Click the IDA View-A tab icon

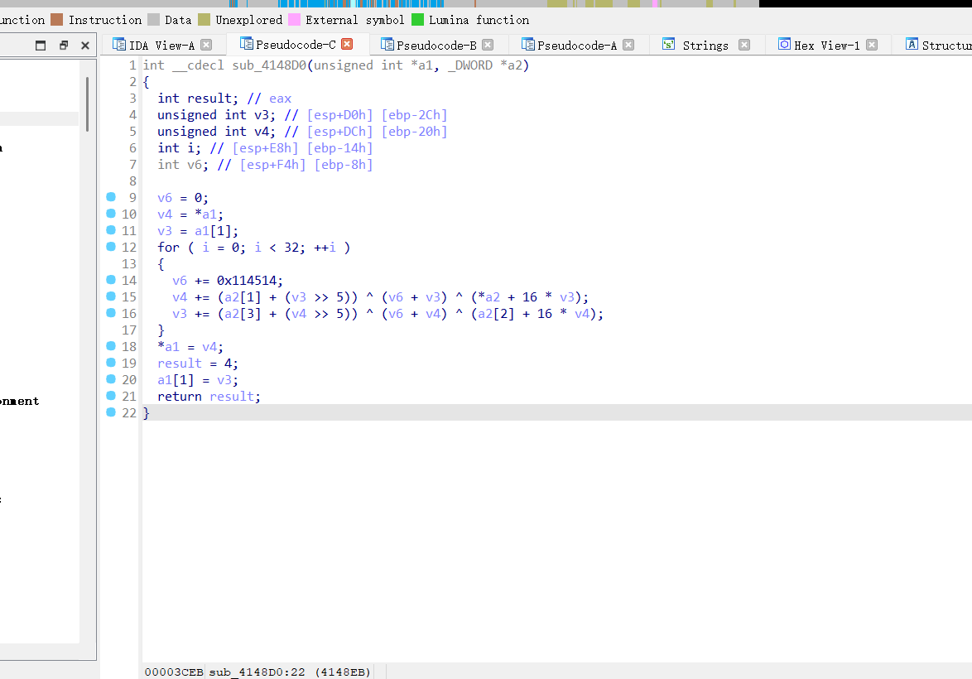point(119,44)
